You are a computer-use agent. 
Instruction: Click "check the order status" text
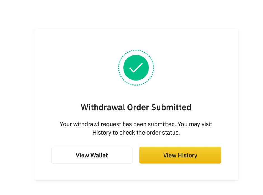coord(150,133)
